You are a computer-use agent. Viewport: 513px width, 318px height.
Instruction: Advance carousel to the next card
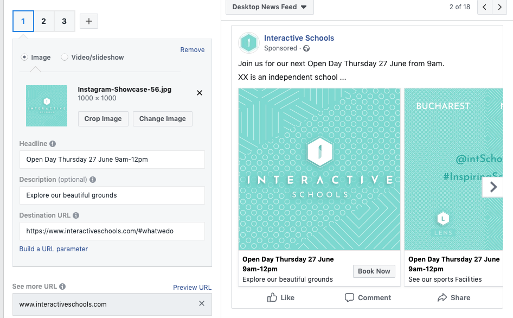click(x=492, y=187)
